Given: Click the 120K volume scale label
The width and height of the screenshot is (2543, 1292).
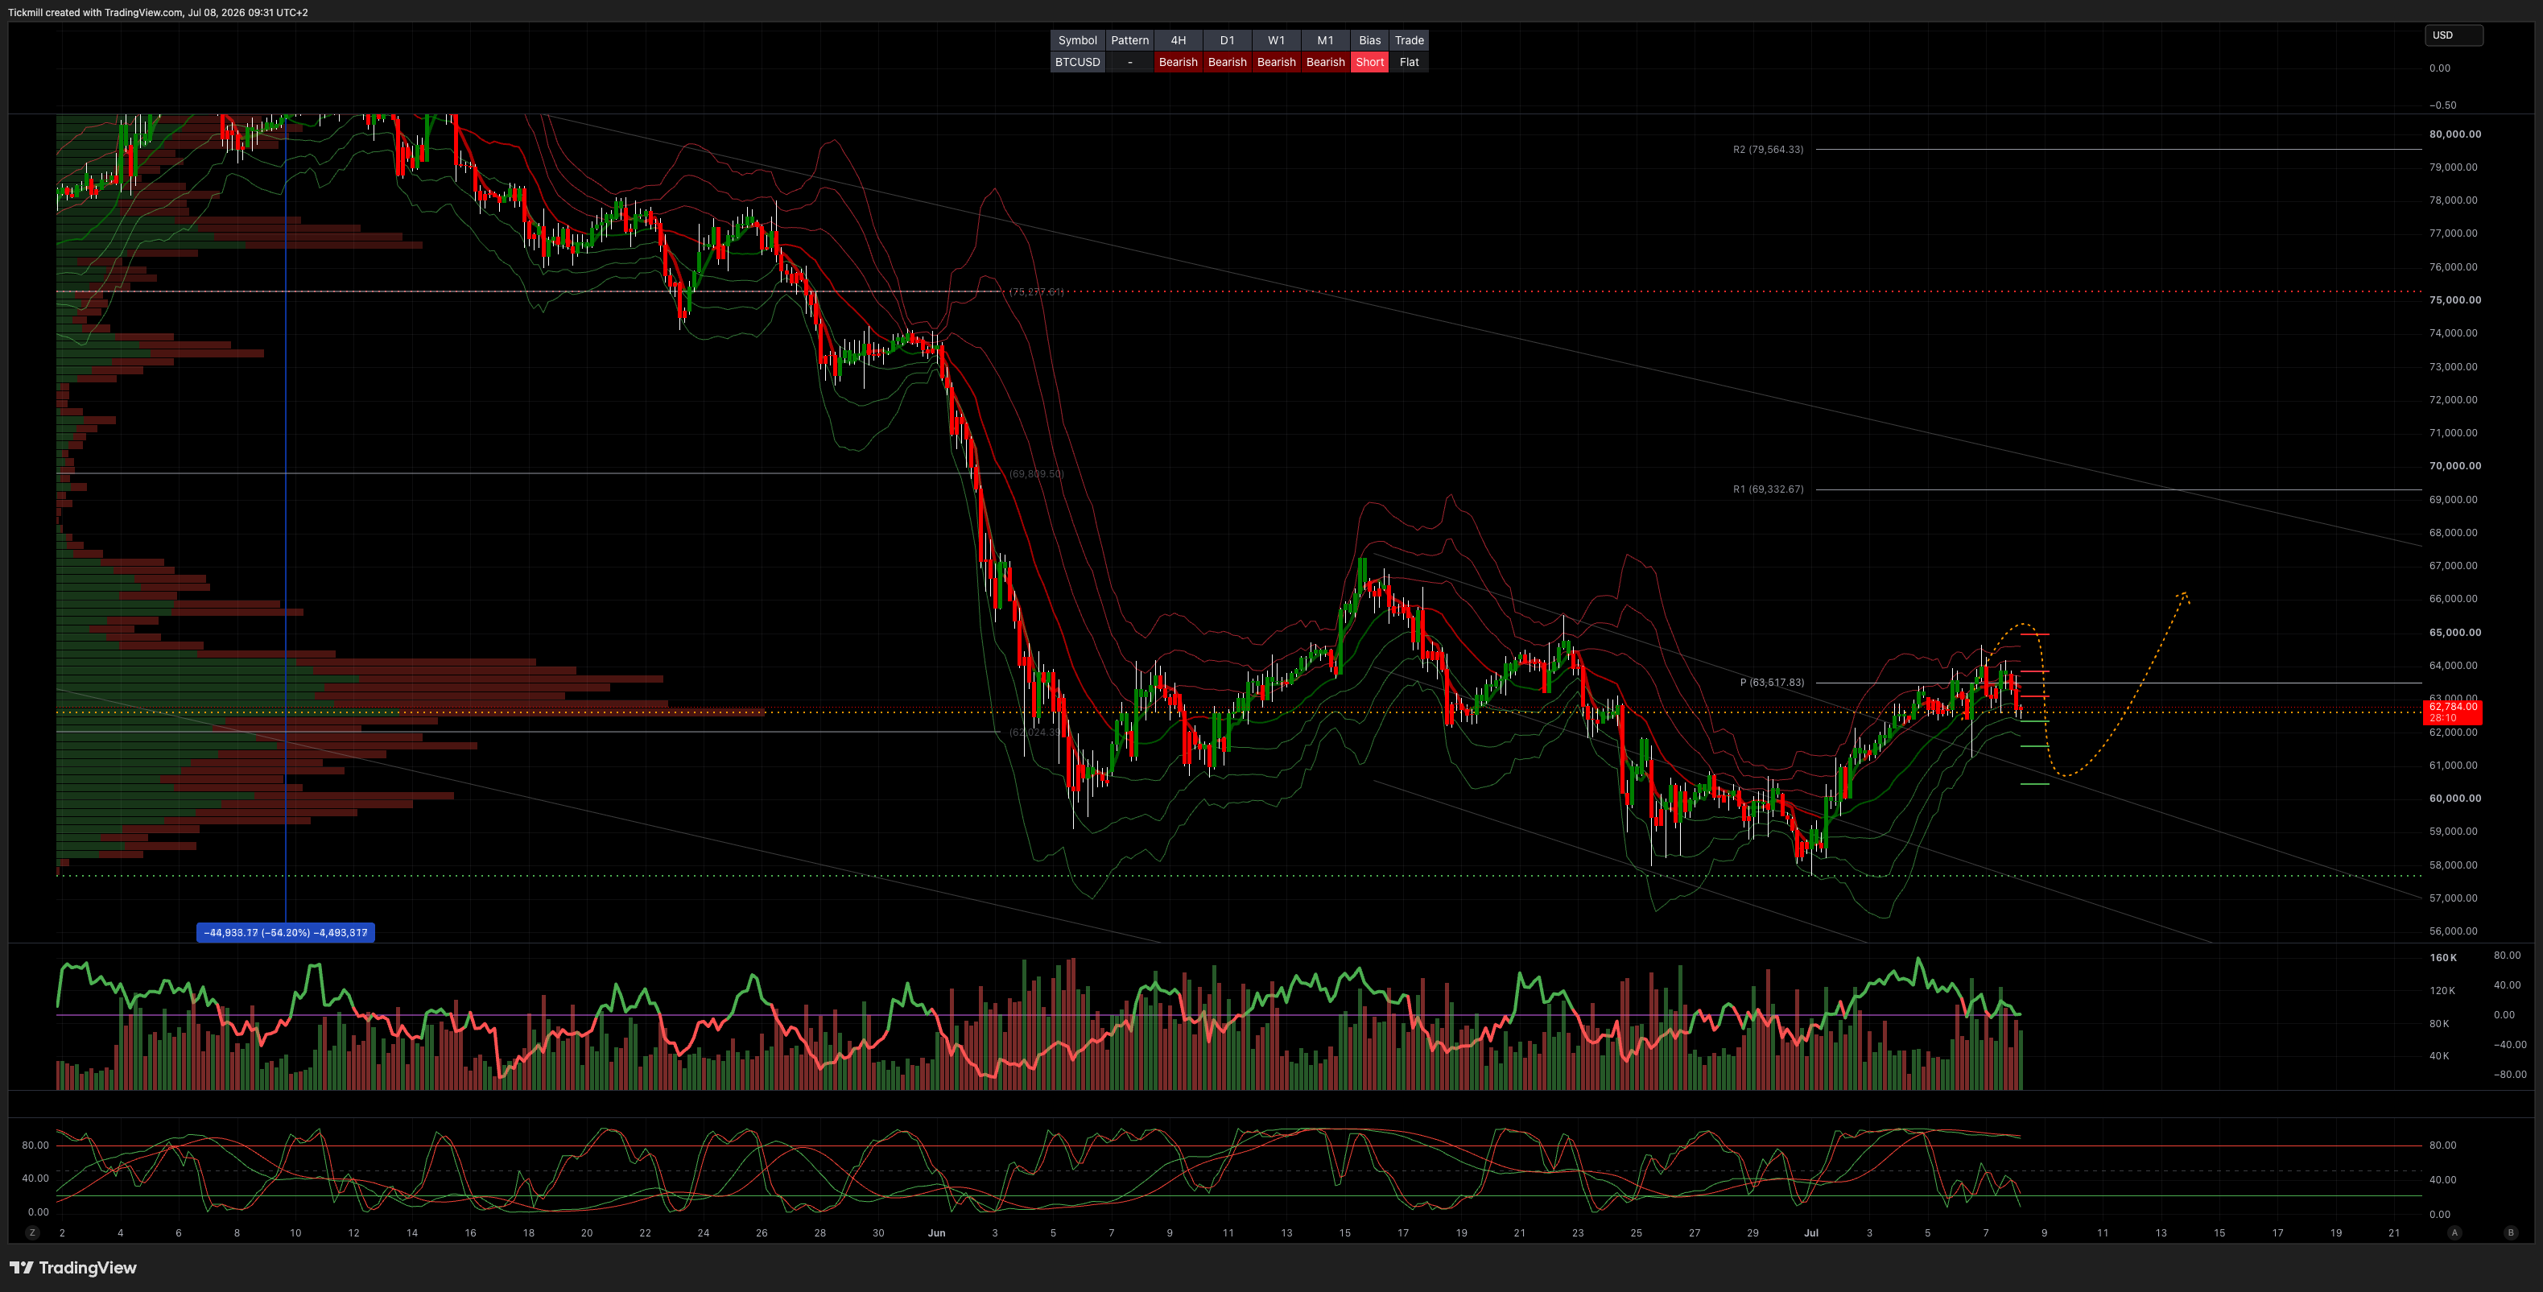Looking at the screenshot, I should [x=2442, y=991].
